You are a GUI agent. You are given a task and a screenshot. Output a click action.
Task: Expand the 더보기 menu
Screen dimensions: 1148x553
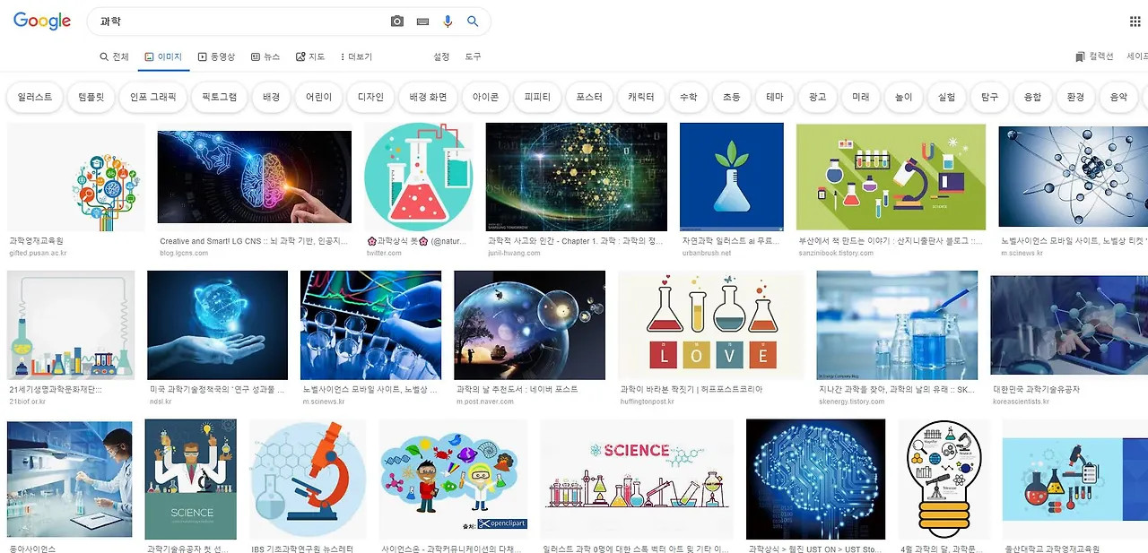coord(356,56)
